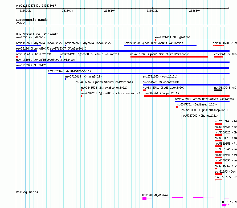237x208 pixels.
Task: Select esv3893573 (Suktitipat2014) variant label
Action: (x=70, y=71)
